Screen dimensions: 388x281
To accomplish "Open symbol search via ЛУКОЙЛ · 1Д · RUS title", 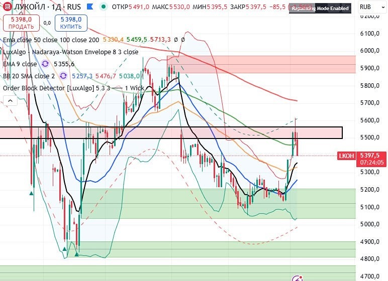I will [47, 7].
